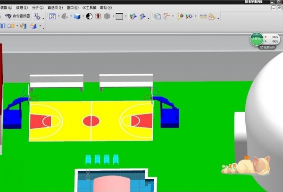Image resolution: width=283 pixels, height=192 pixels.
Task: Click the green 56% memory indicator
Action: click(x=256, y=39)
